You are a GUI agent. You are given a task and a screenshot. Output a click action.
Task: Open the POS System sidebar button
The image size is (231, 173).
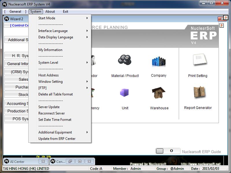pos(16,119)
